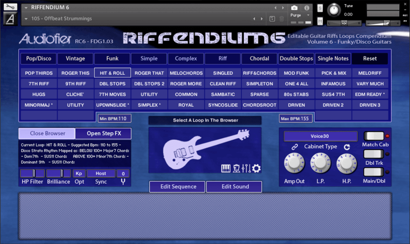Expand the RIFFENDIUM 6 instrument dropdown arrow
This screenshot has width=410, height=244.
[26, 8]
